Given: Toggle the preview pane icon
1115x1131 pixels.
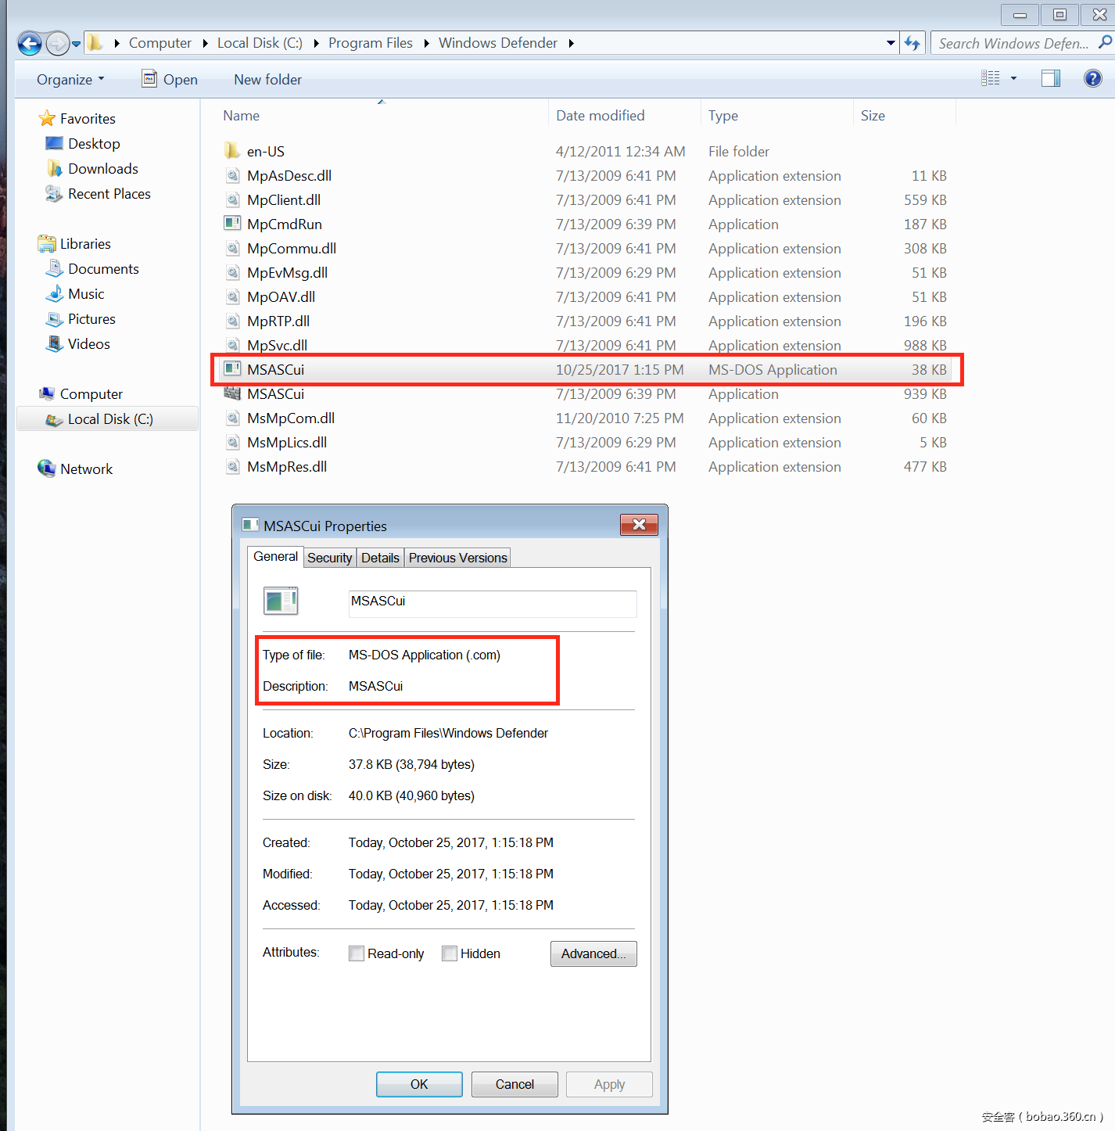Looking at the screenshot, I should point(1050,78).
